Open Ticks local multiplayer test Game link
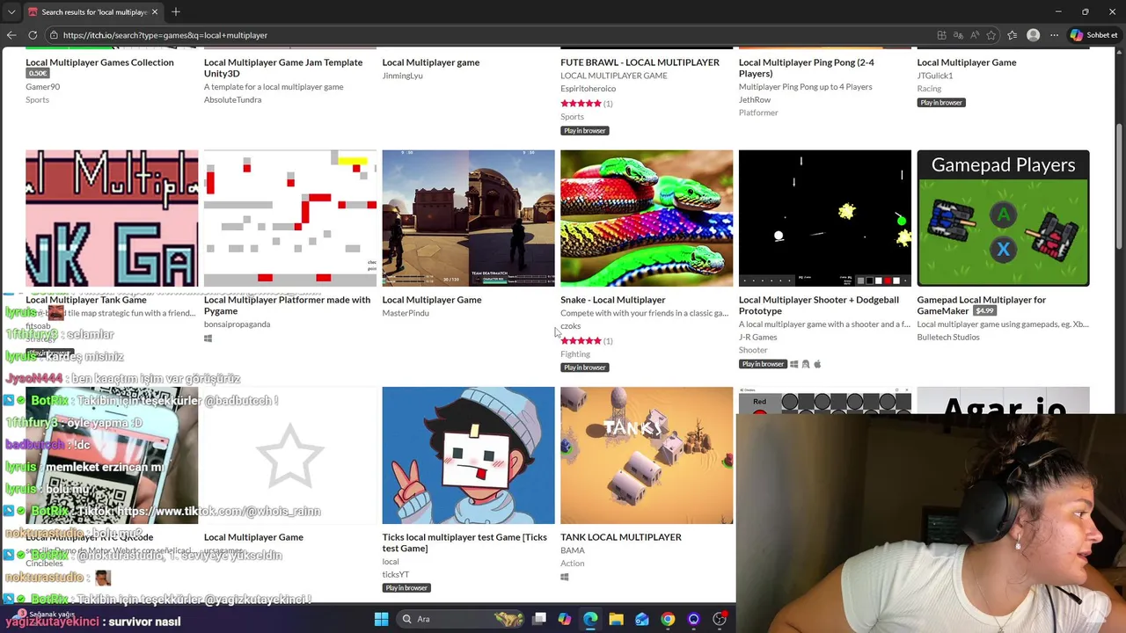This screenshot has width=1126, height=633. coord(464,542)
